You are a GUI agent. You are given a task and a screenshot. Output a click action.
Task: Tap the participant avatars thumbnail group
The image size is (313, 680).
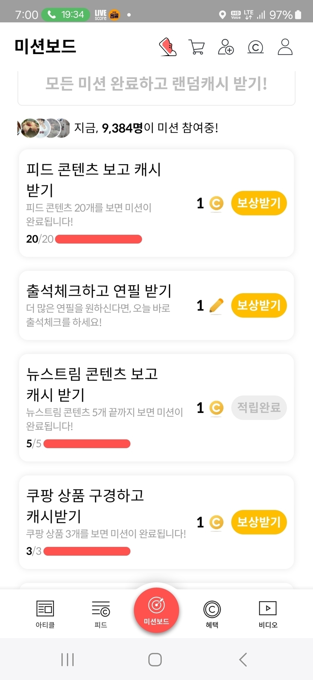(44, 128)
